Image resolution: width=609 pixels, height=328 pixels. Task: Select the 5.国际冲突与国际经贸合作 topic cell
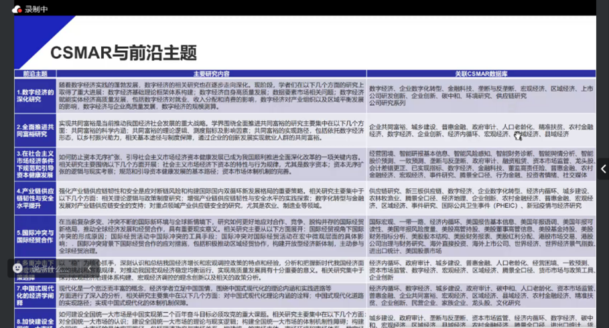(x=35, y=236)
